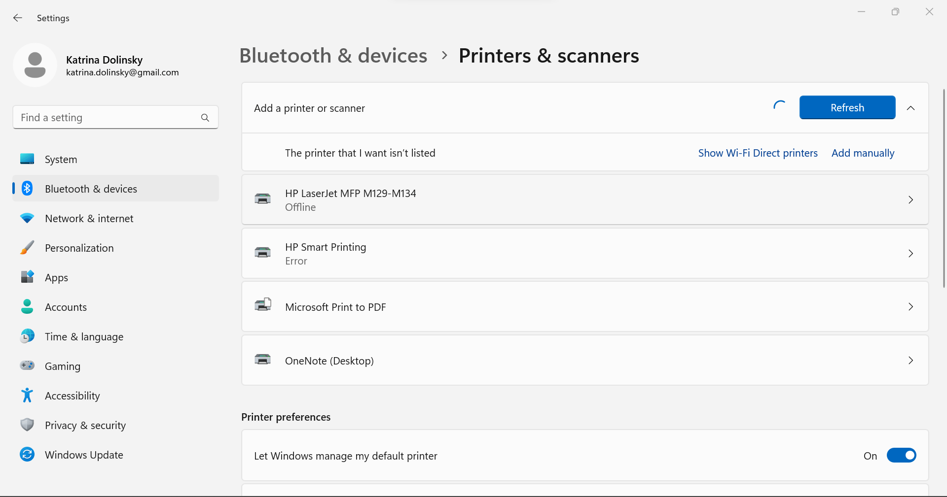
Task: Click the search magnifier icon
Action: [205, 118]
